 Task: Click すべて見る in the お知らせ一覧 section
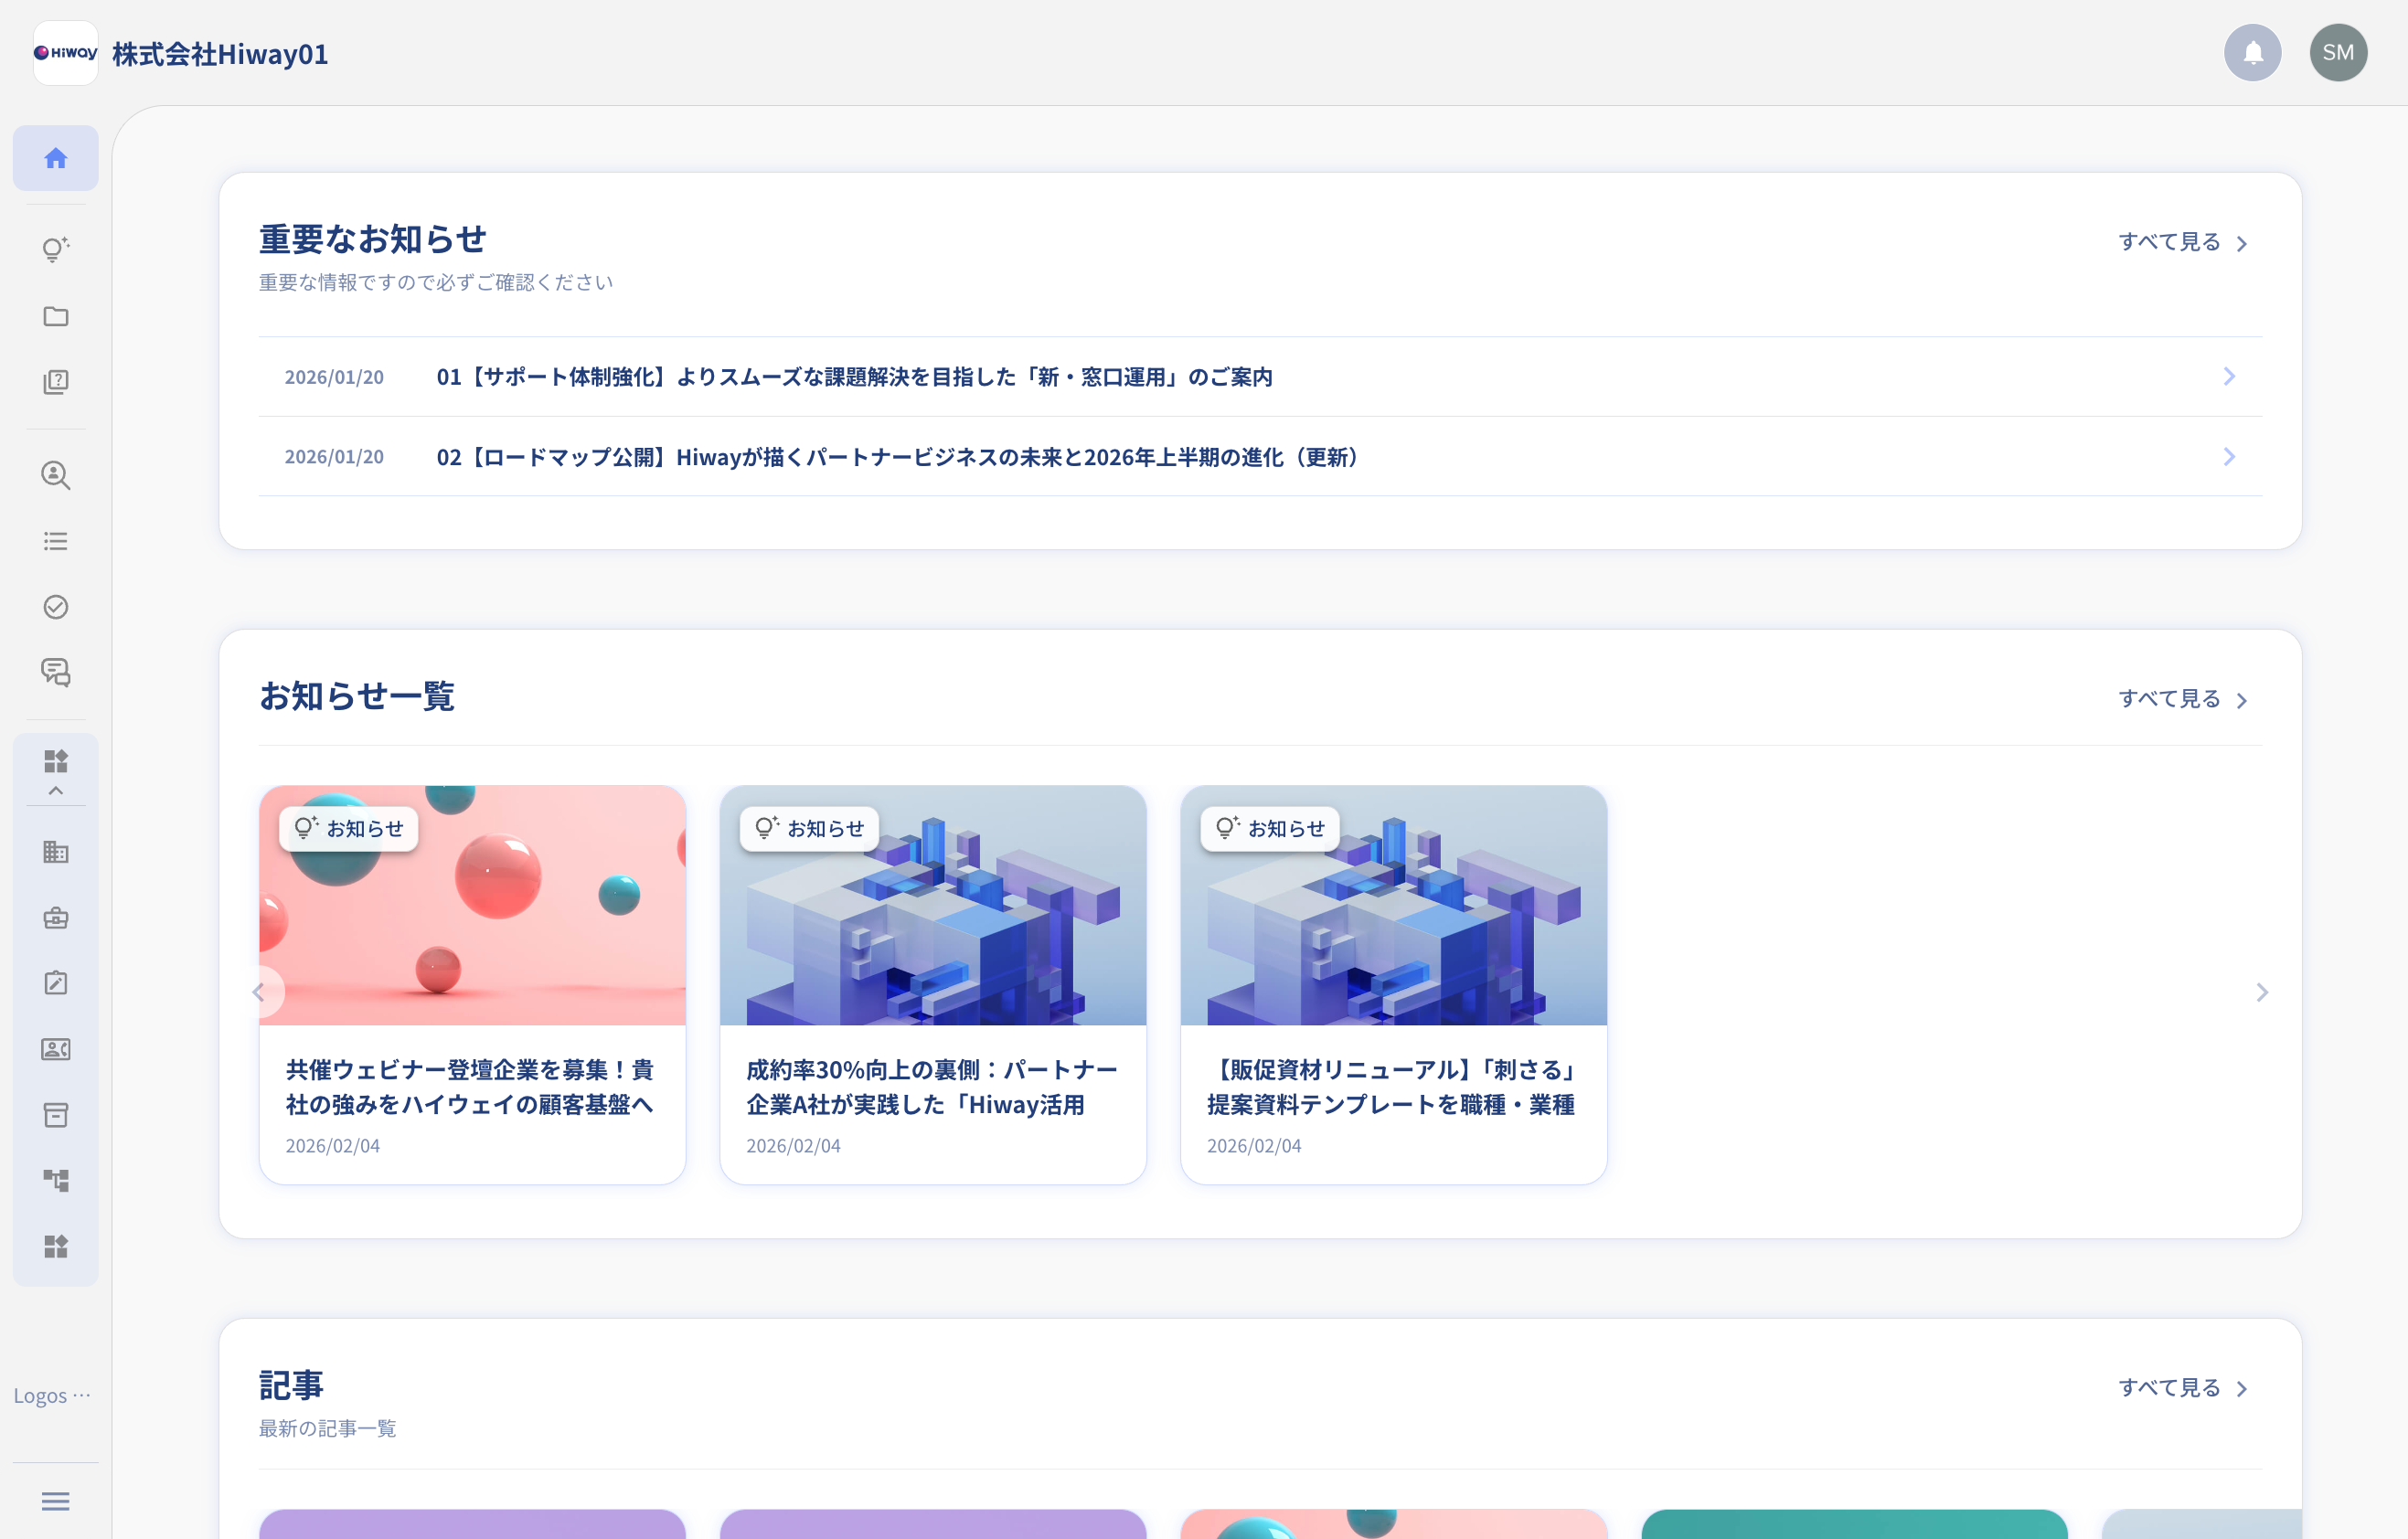2183,698
